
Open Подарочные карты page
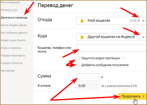(x=13, y=55)
